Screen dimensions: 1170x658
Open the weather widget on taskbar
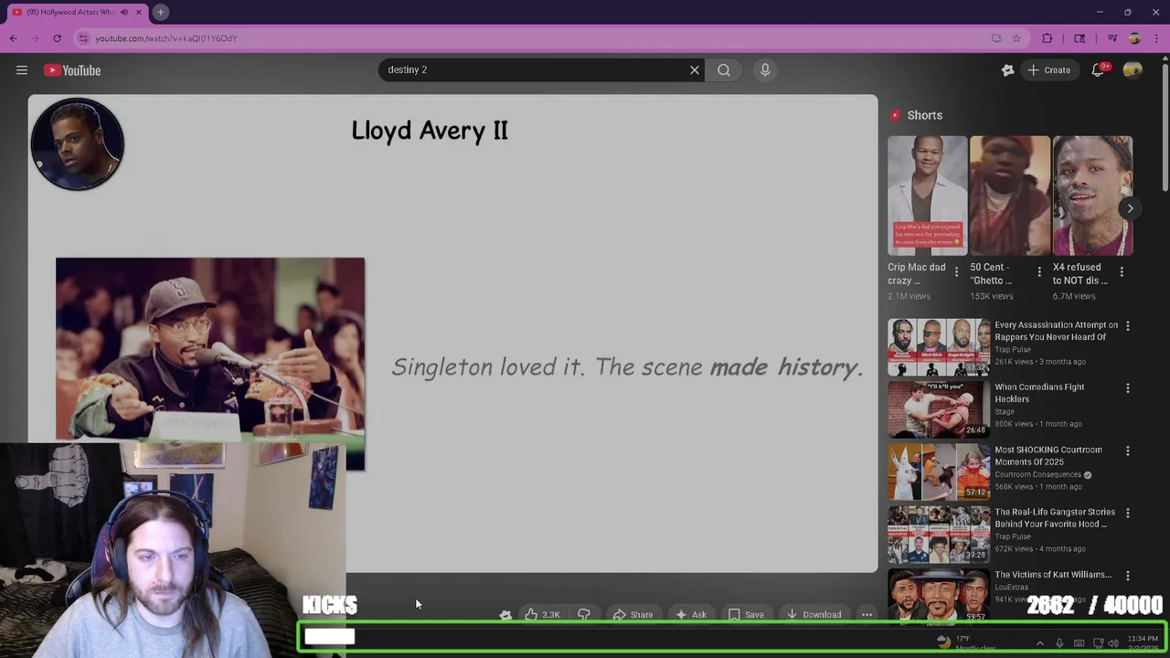pos(965,642)
